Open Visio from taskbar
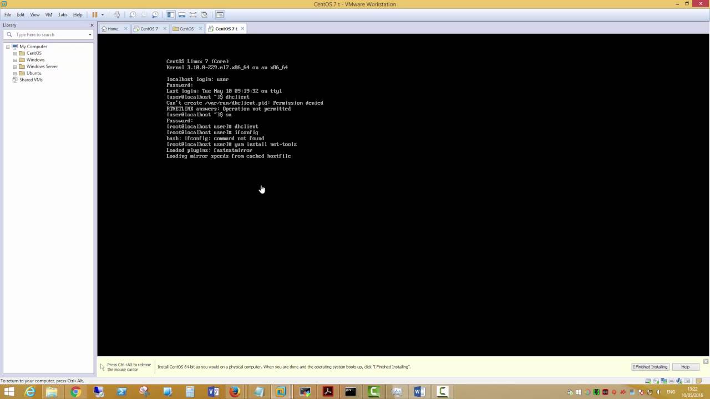Image resolution: width=710 pixels, height=399 pixels. coord(213,392)
